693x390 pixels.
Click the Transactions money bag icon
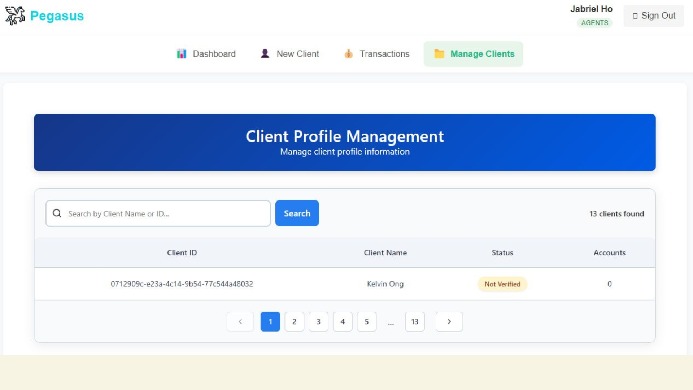348,54
